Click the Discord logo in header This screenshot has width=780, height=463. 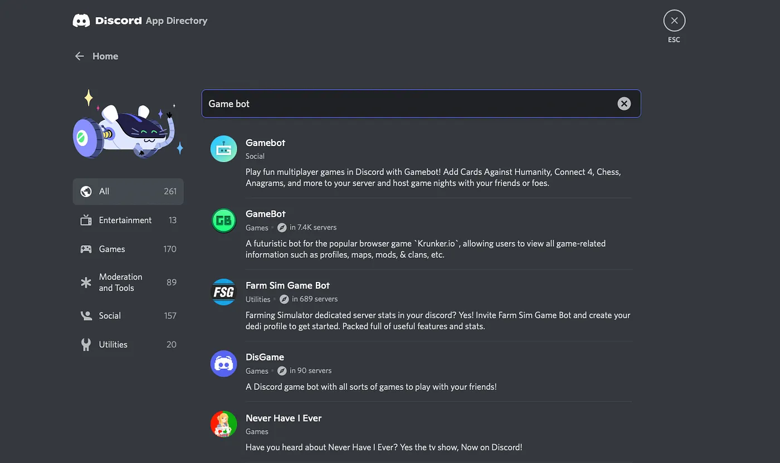tap(81, 21)
